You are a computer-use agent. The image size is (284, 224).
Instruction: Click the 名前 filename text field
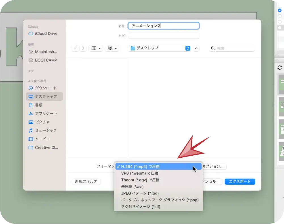pos(164,26)
